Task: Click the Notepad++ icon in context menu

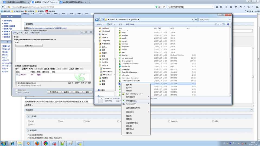Action: pos(123,94)
